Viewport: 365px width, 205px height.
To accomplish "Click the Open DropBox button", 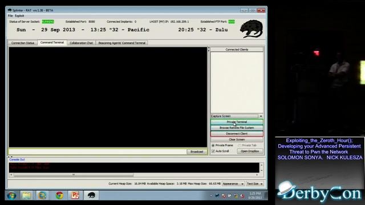I will click(250, 151).
